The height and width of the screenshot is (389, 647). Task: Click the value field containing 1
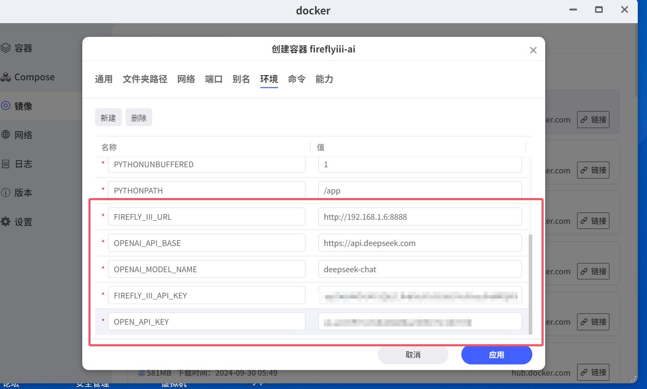[420, 165]
